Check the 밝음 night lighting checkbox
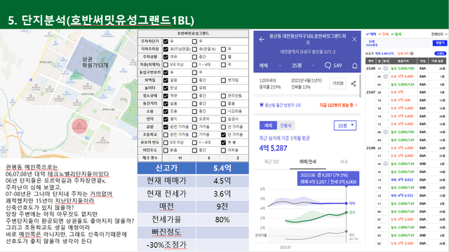 point(166,150)
